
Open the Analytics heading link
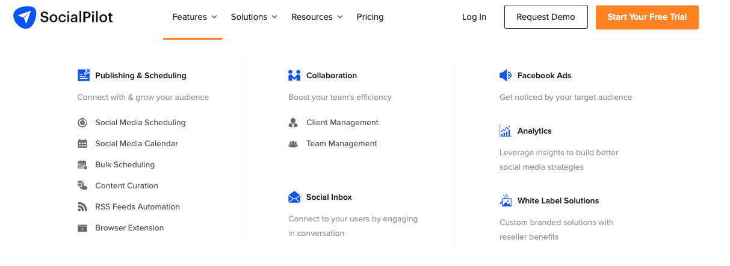534,131
